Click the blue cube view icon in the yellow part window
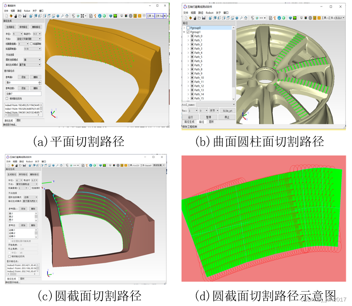This screenshot has height=306, width=352. [58, 16]
